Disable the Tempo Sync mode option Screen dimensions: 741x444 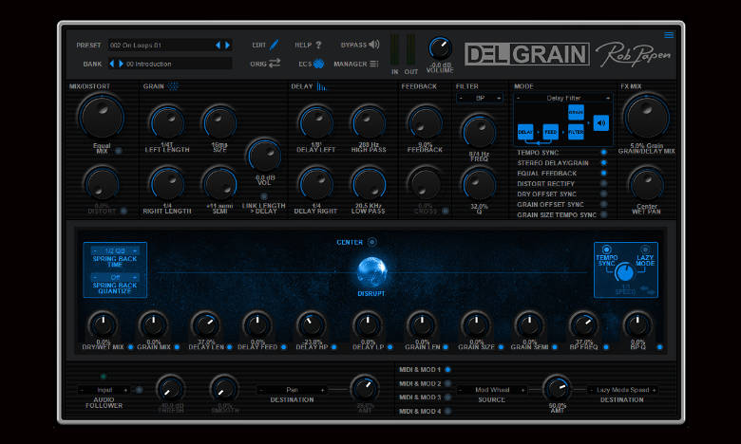tap(603, 152)
